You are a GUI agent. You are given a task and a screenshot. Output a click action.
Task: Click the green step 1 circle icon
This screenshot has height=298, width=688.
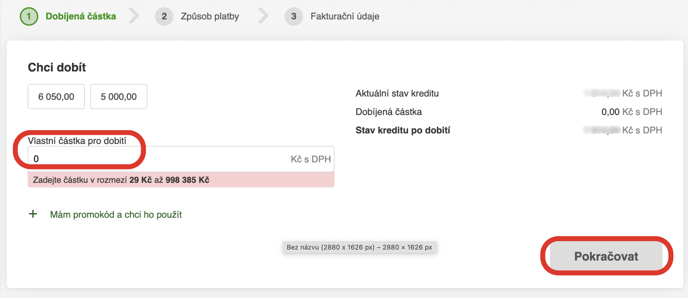29,16
